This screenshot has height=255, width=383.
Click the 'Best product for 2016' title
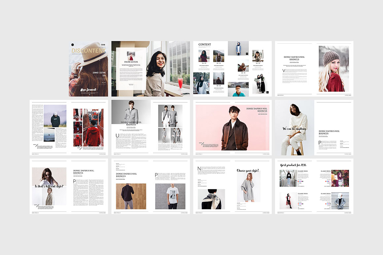coord(293,165)
